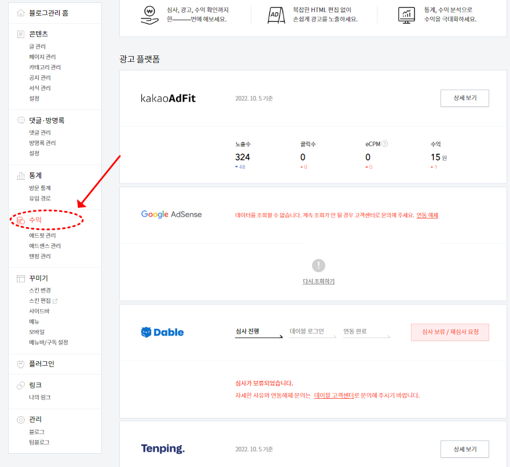This screenshot has width=510, height=467.
Task: Open 공지 관리 in the sidebar
Action: click(x=40, y=77)
